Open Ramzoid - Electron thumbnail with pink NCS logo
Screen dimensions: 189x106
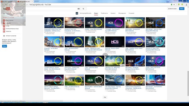(x=115, y=42)
